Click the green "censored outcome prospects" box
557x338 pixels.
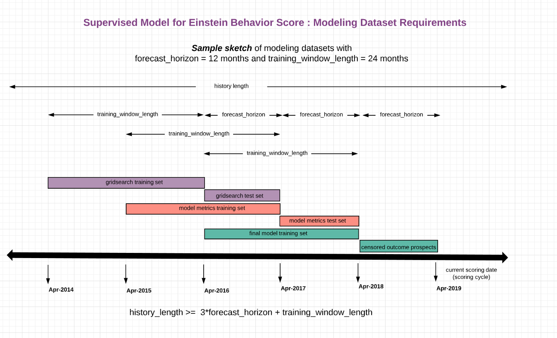pyautogui.click(x=399, y=246)
